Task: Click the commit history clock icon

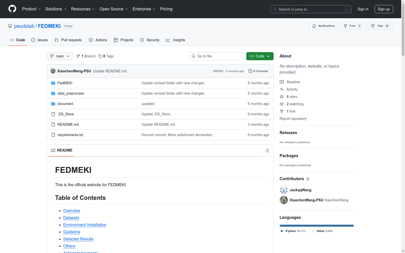Action: pyautogui.click(x=250, y=71)
